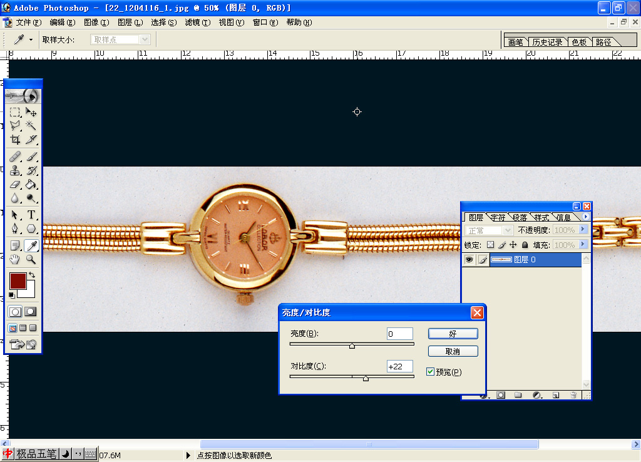The width and height of the screenshot is (641, 462).
Task: Toggle visibility eye of 图层 0
Action: 469,260
